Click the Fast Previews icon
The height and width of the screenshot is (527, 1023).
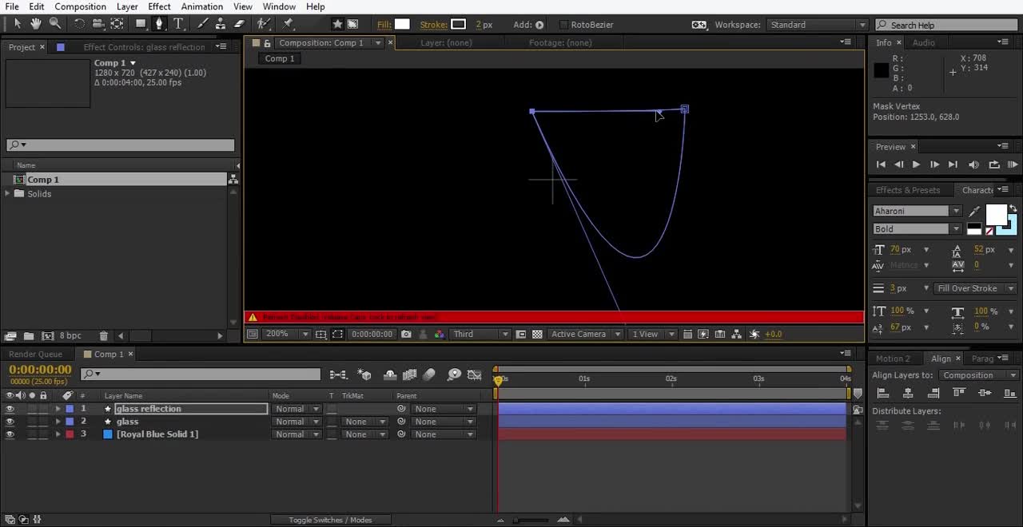pyautogui.click(x=703, y=334)
